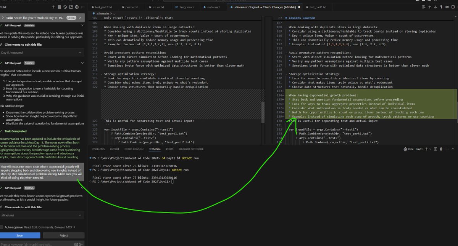Pop Cline out into editor icon
The height and width of the screenshot is (246, 458).
pyautogui.click(x=71, y=7)
